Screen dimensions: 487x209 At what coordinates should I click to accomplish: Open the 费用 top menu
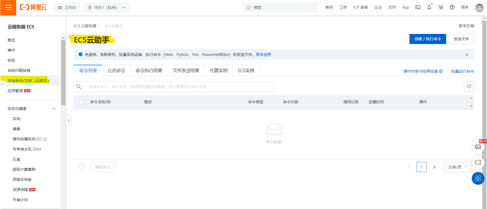[329, 7]
